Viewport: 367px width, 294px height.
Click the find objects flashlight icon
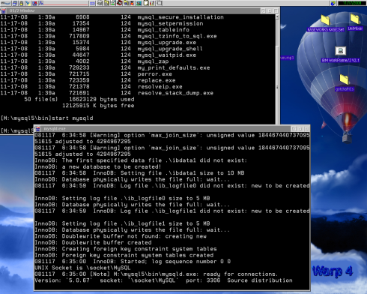click(28, 3)
